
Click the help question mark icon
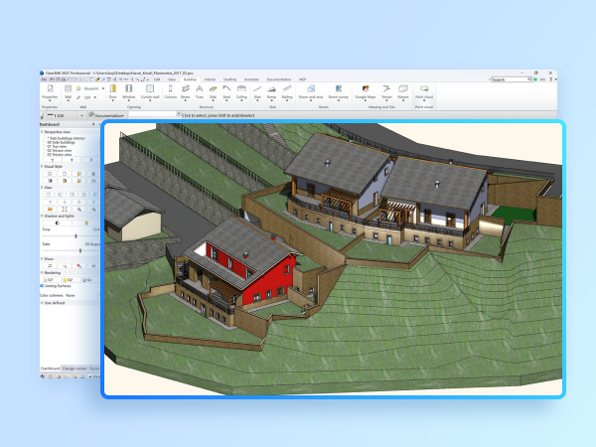pyautogui.click(x=550, y=79)
